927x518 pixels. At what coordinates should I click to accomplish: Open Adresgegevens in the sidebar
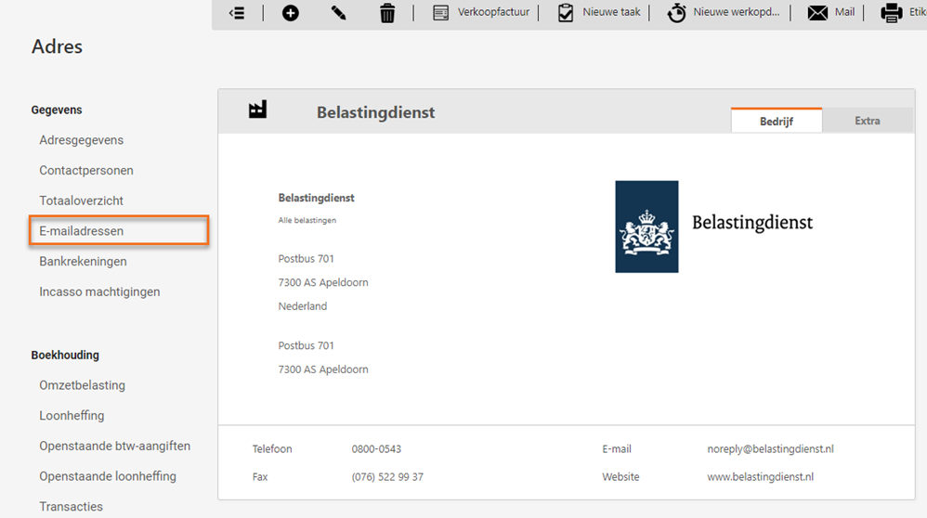tap(82, 140)
